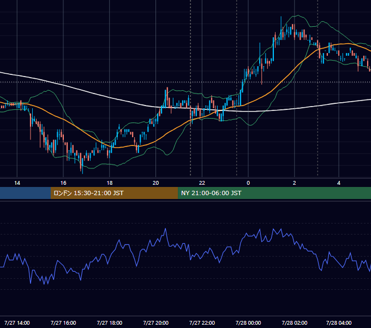Select the 2 hour axis label

tap(294, 183)
